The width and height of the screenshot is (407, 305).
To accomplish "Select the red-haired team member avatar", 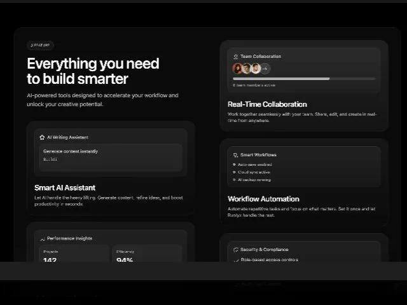I will click(x=237, y=69).
